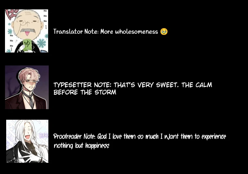Click the word 'experience' in proofreader note

point(214,137)
